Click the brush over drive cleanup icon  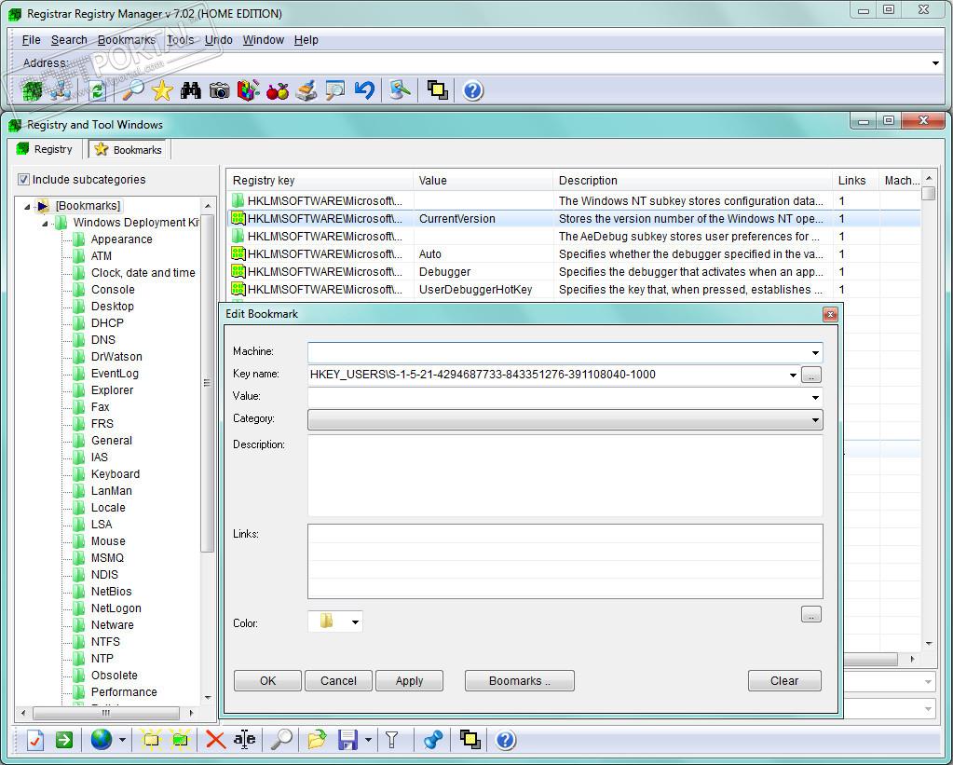coord(306,90)
